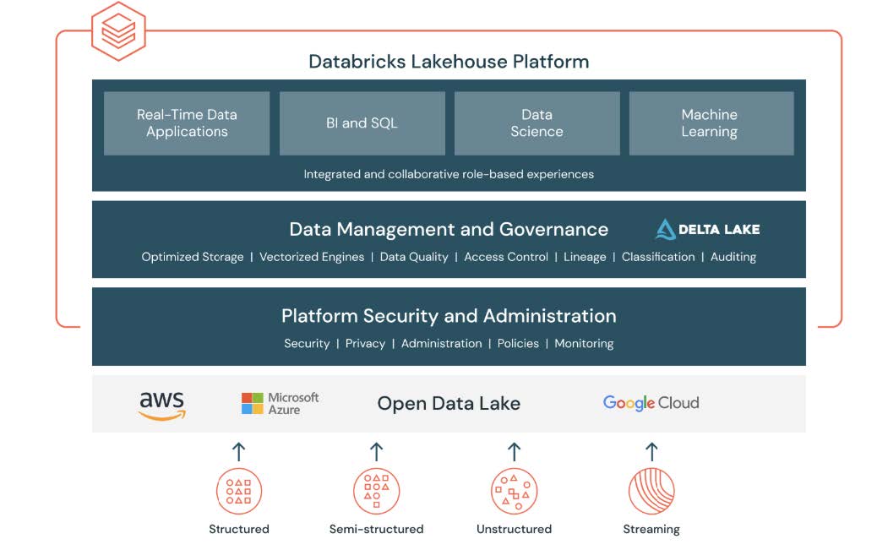This screenshot has height=550, width=877.
Task: Select the Real-Time Data Applications box
Action: pyautogui.click(x=187, y=123)
